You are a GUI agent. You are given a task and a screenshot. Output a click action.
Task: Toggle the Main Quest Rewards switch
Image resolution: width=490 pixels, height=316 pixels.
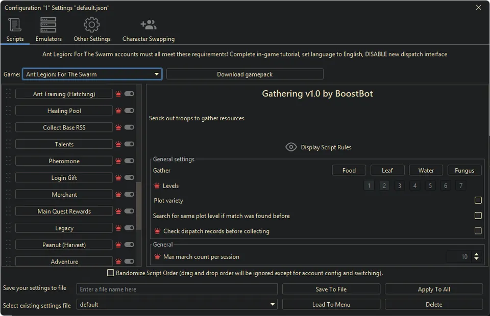tap(129, 211)
